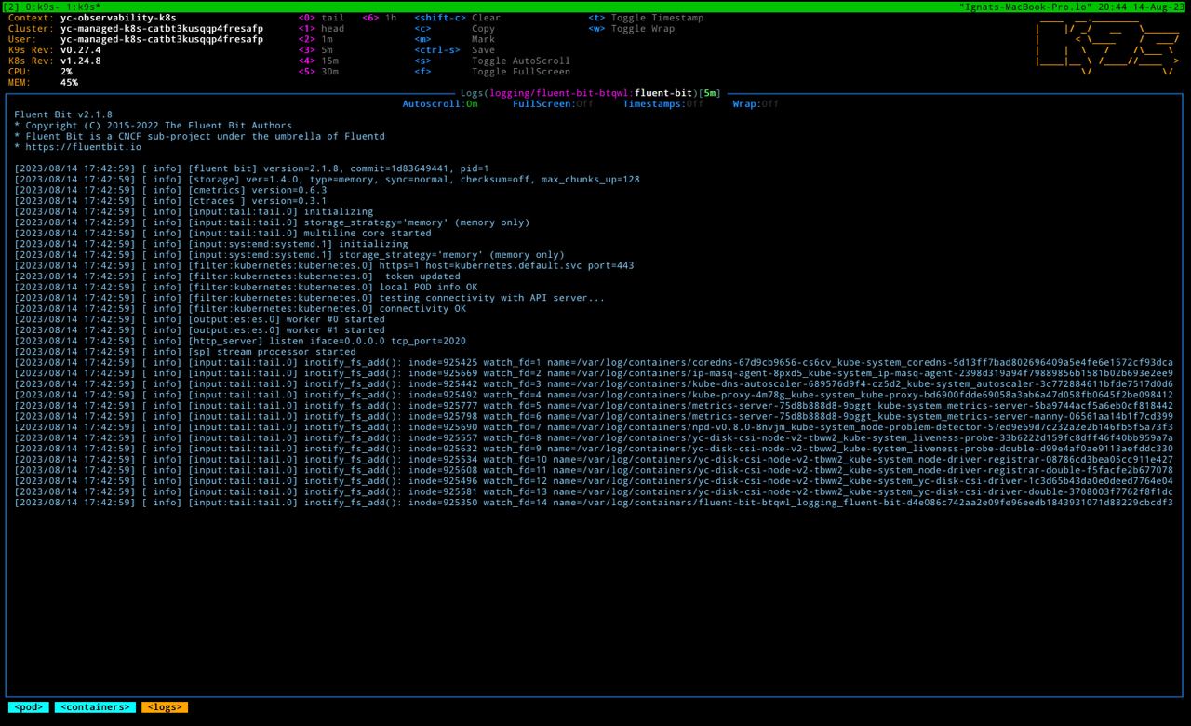The height and width of the screenshot is (726, 1191).
Task: Click the cmetrics version=0.6.3 line
Action: 170,190
